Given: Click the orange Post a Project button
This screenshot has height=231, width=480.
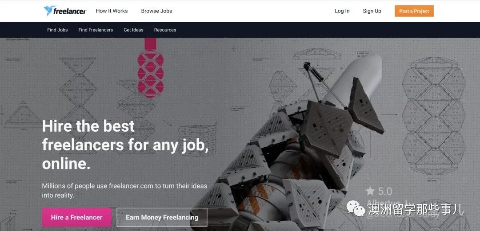Looking at the screenshot, I should coord(414,11).
